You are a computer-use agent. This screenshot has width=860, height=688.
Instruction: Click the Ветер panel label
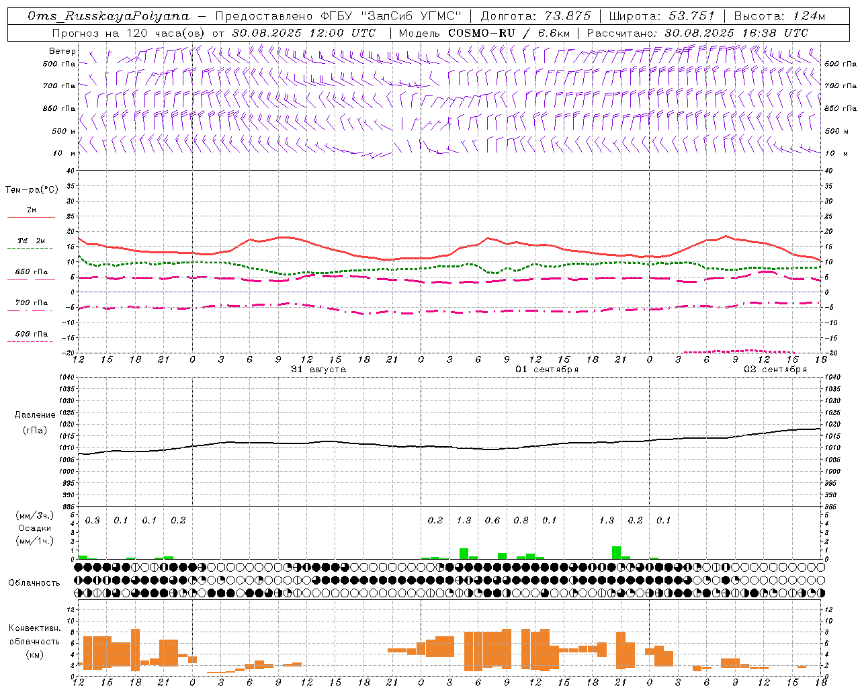pos(62,51)
